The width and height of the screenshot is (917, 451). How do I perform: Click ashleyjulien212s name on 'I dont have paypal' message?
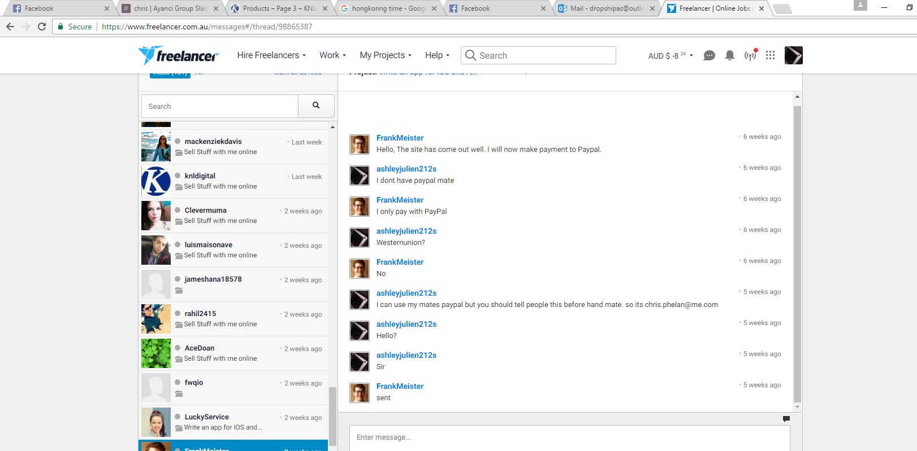coord(406,169)
